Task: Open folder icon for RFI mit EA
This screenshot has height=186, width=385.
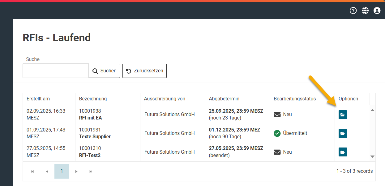Action: 343,115
